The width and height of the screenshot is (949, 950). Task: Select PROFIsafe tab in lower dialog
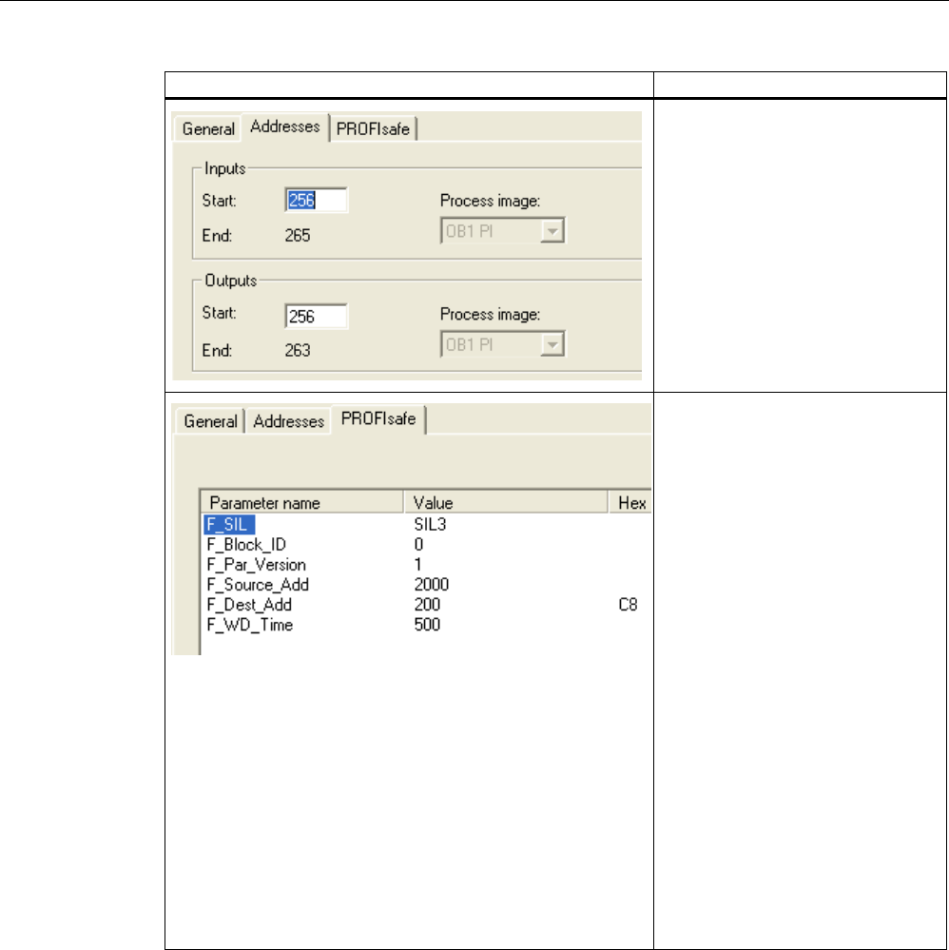378,419
